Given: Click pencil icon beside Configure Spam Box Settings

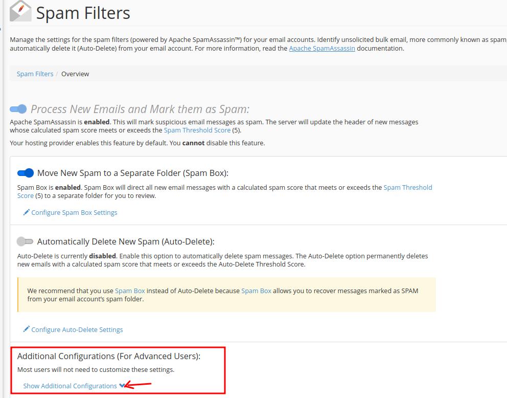Looking at the screenshot, I should tap(26, 212).
